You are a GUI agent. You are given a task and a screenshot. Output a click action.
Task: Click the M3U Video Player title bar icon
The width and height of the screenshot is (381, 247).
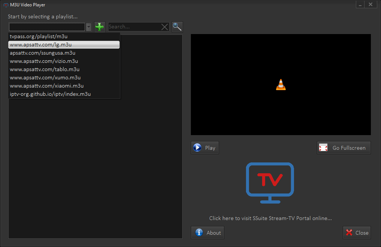(6, 5)
